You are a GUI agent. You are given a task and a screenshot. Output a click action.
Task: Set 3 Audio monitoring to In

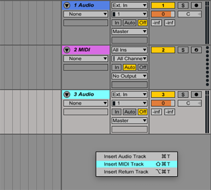point(116,112)
